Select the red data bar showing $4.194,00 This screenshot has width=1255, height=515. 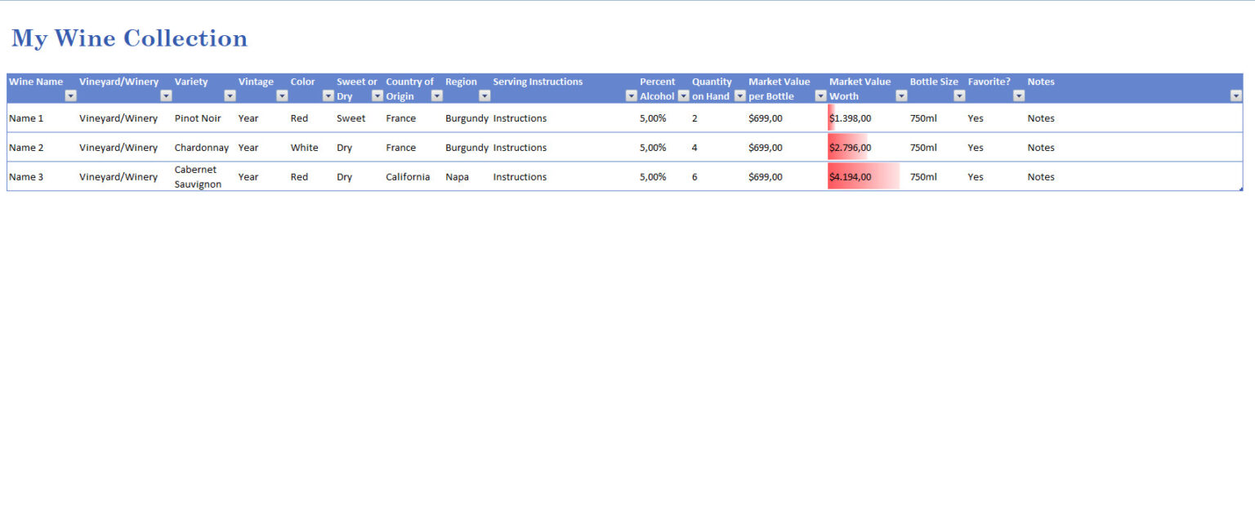click(x=862, y=176)
